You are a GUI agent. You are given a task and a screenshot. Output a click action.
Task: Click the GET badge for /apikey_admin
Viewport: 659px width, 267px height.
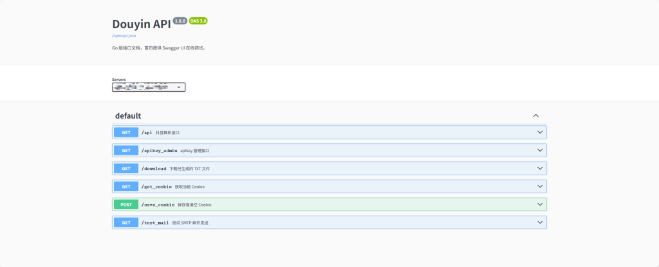(x=126, y=150)
